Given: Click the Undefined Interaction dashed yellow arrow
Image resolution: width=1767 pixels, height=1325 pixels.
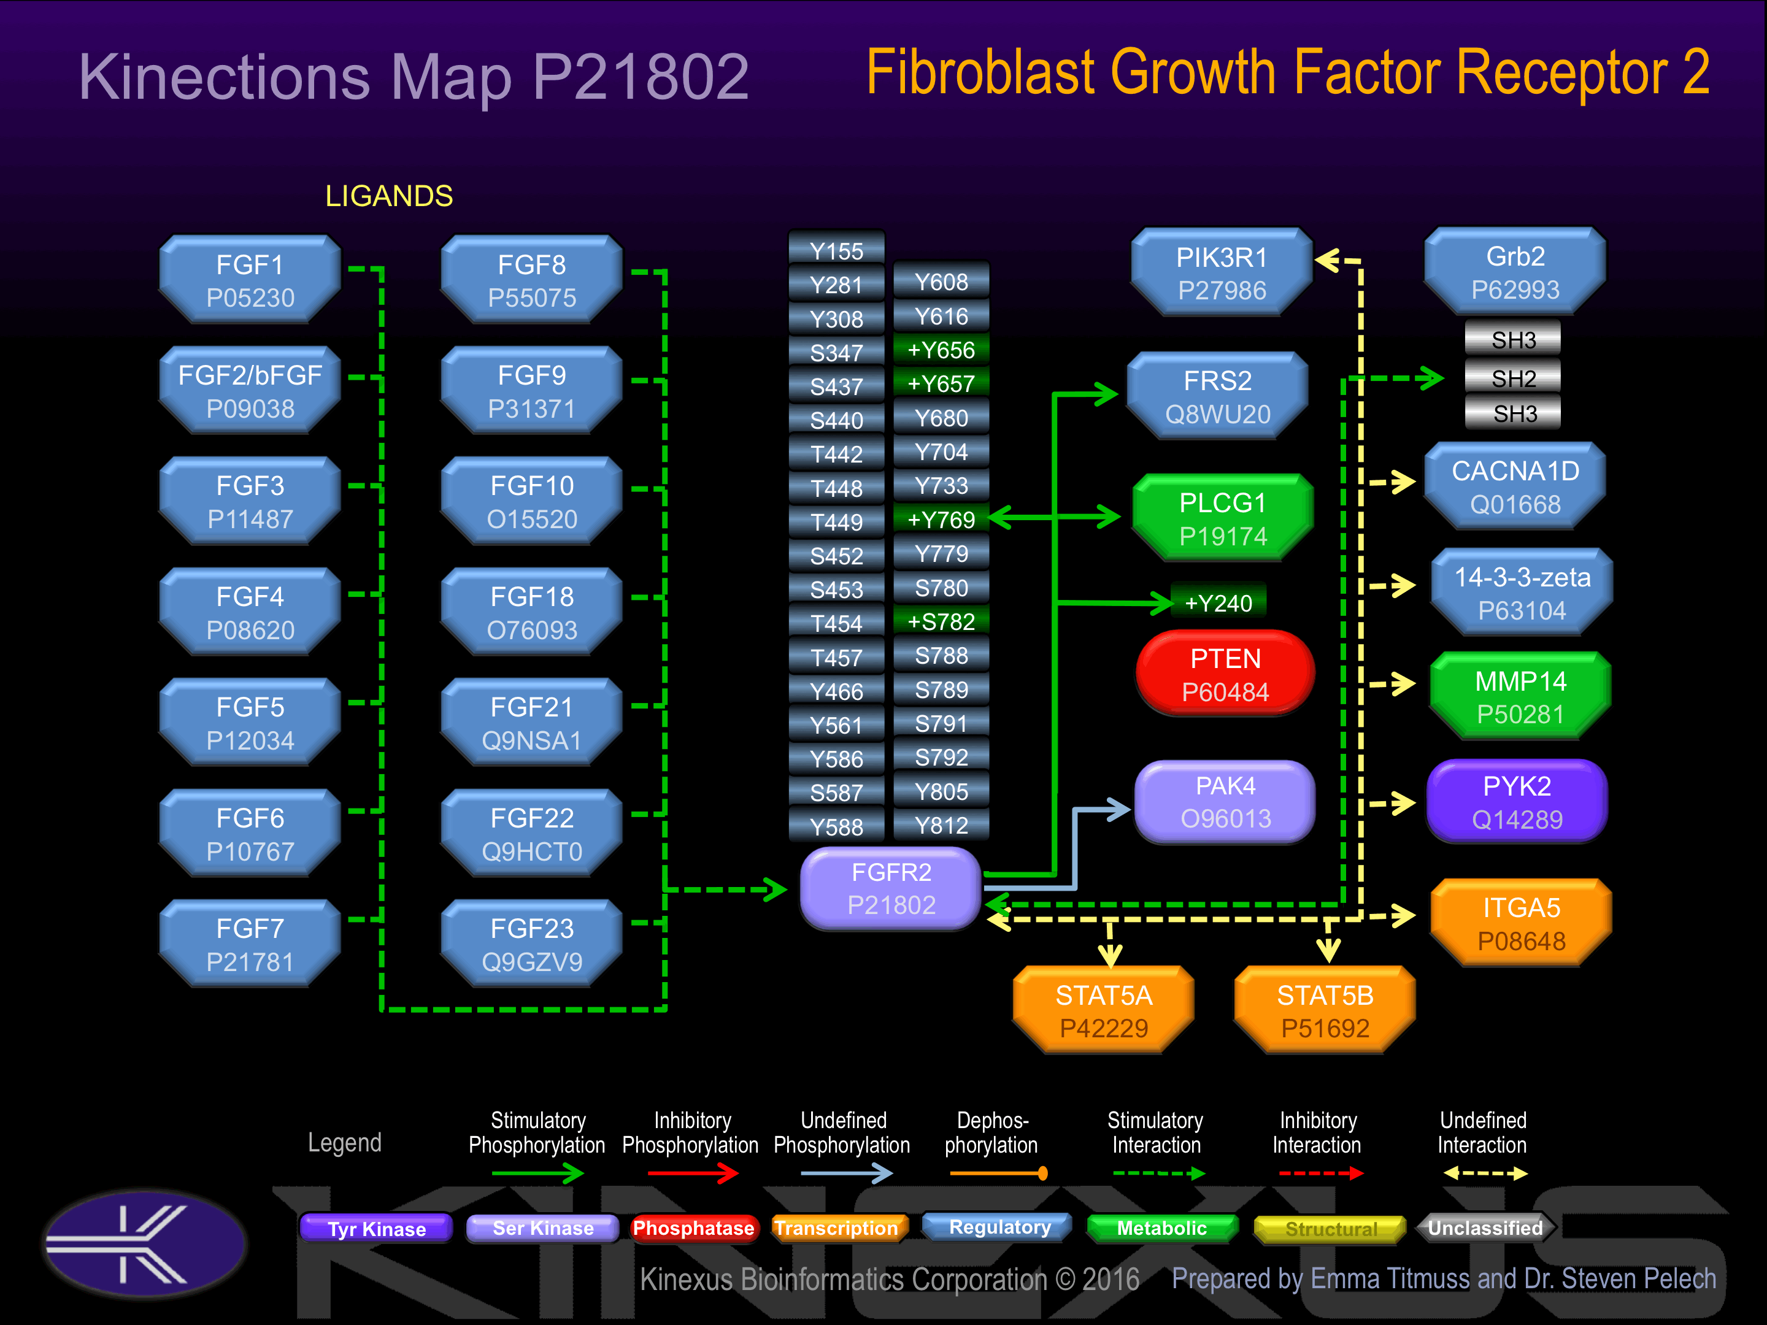Looking at the screenshot, I should 1486,1173.
